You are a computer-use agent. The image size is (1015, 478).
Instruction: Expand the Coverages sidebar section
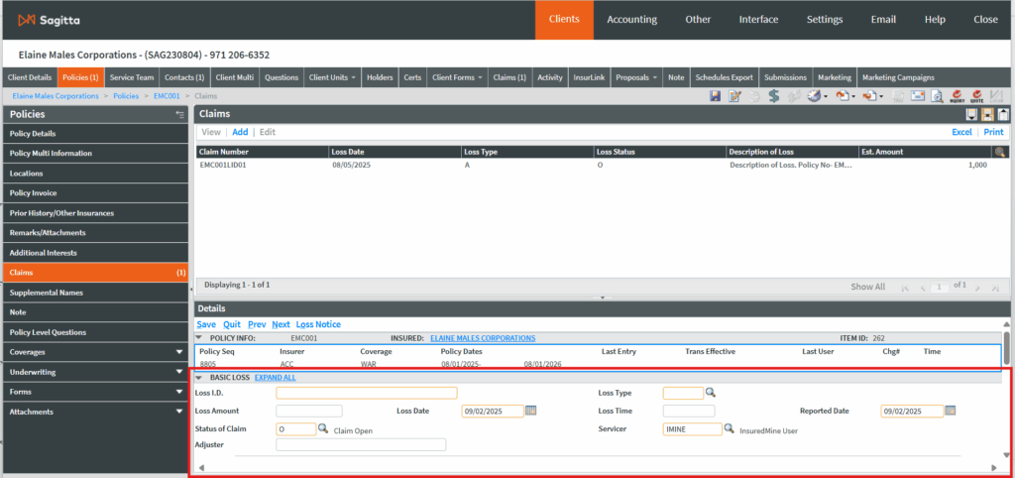pyautogui.click(x=178, y=352)
